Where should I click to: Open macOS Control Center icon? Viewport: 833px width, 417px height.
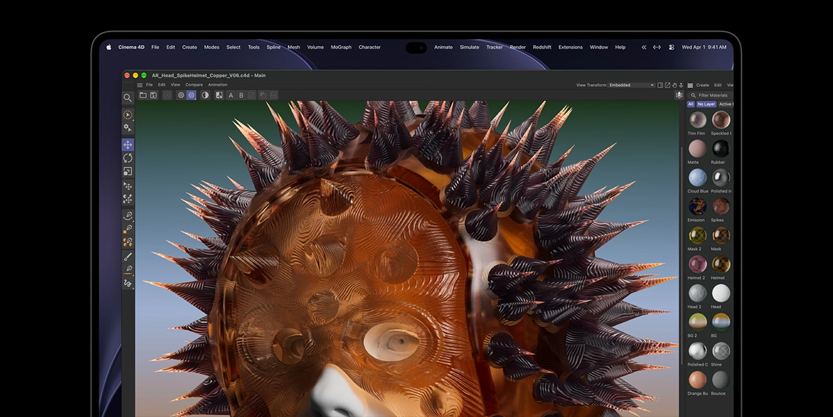[672, 47]
